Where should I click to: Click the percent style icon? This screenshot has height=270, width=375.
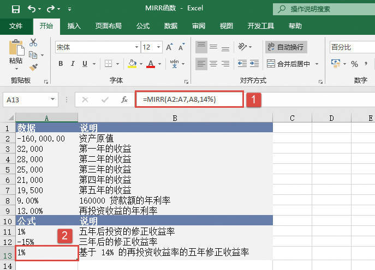pos(354,64)
